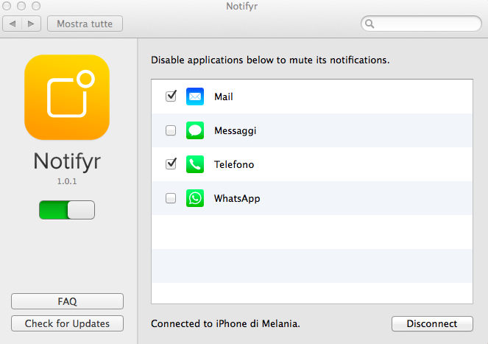Viewport: 488px width, 344px height.
Task: Click the window minimize button
Action: 21,6
